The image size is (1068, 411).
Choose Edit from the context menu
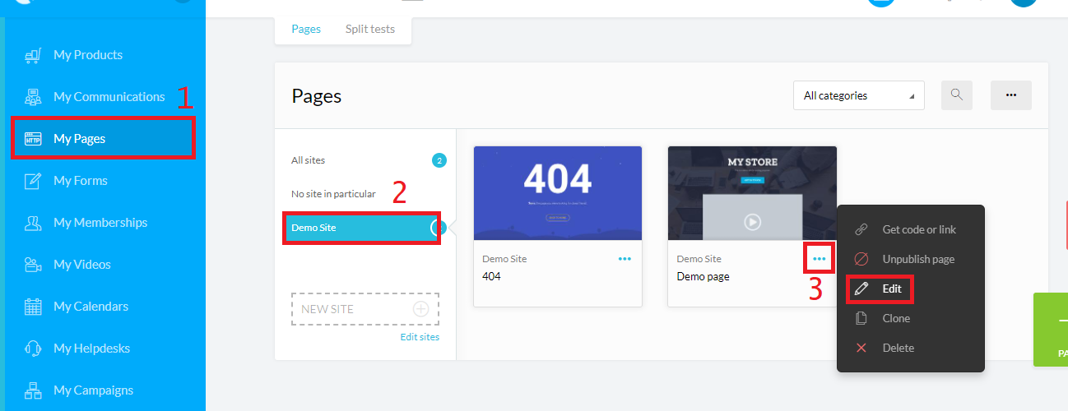[911, 289]
